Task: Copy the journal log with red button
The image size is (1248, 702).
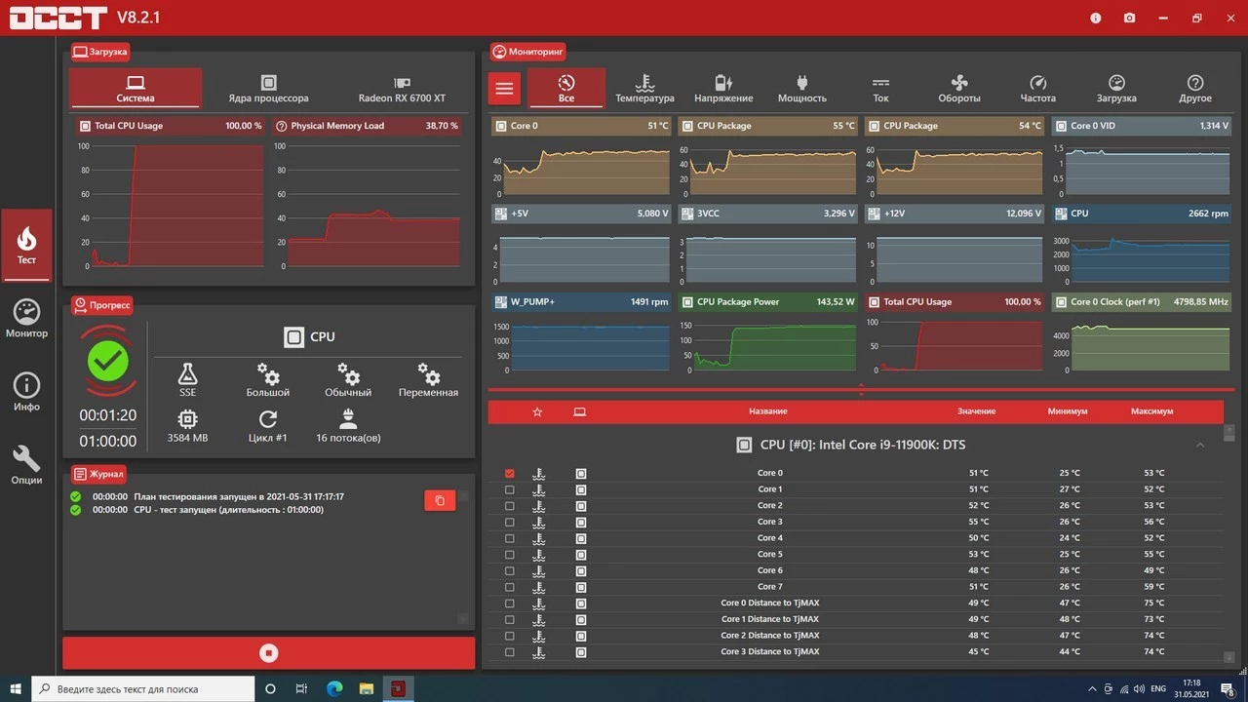Action: 440,500
